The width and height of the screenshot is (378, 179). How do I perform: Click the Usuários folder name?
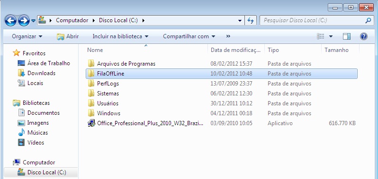click(x=108, y=103)
